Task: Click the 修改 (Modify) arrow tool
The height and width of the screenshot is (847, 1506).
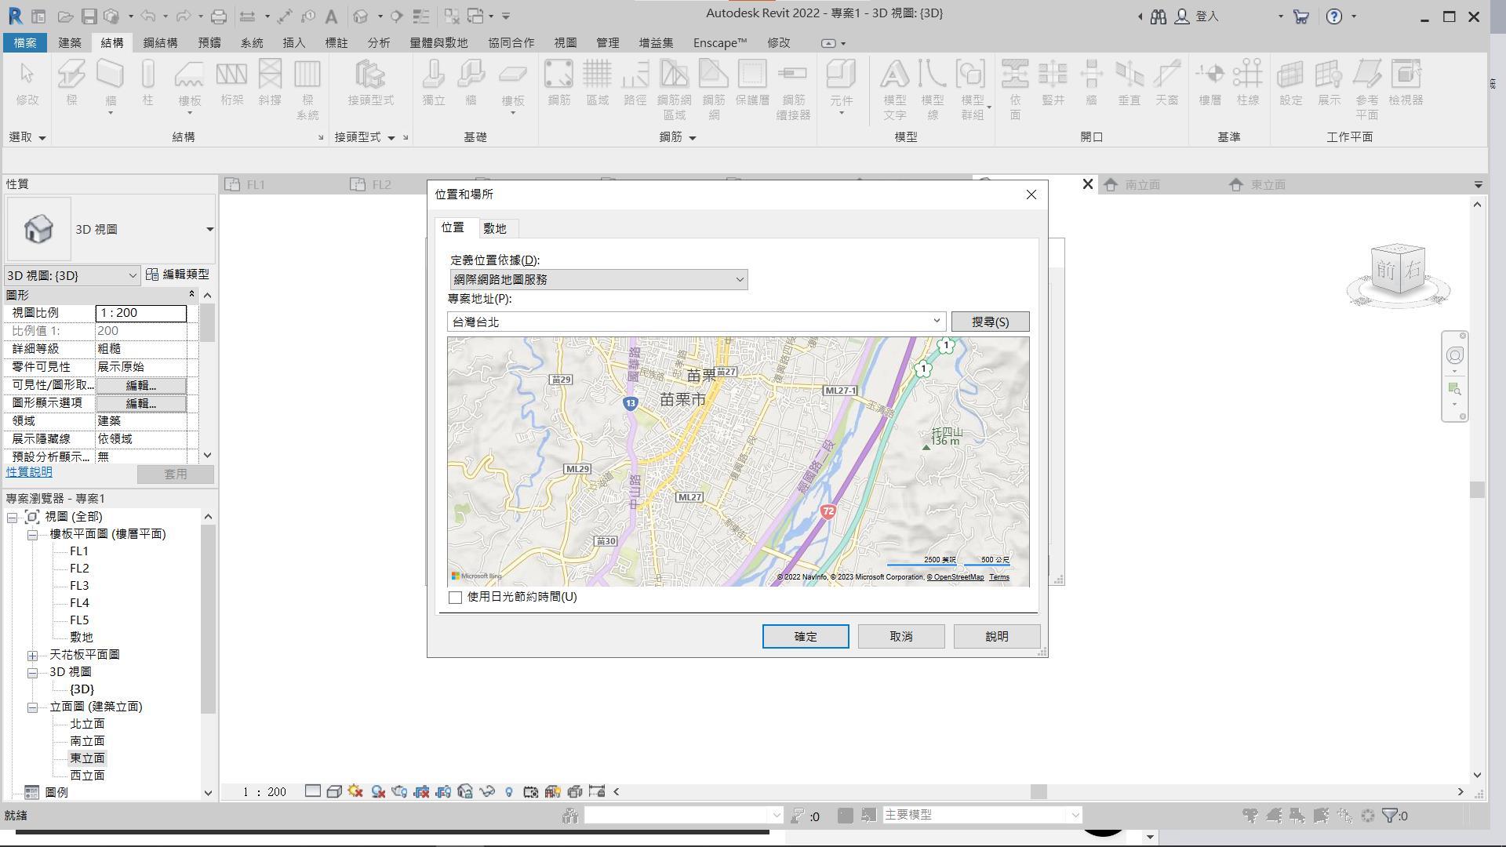Action: pyautogui.click(x=27, y=83)
